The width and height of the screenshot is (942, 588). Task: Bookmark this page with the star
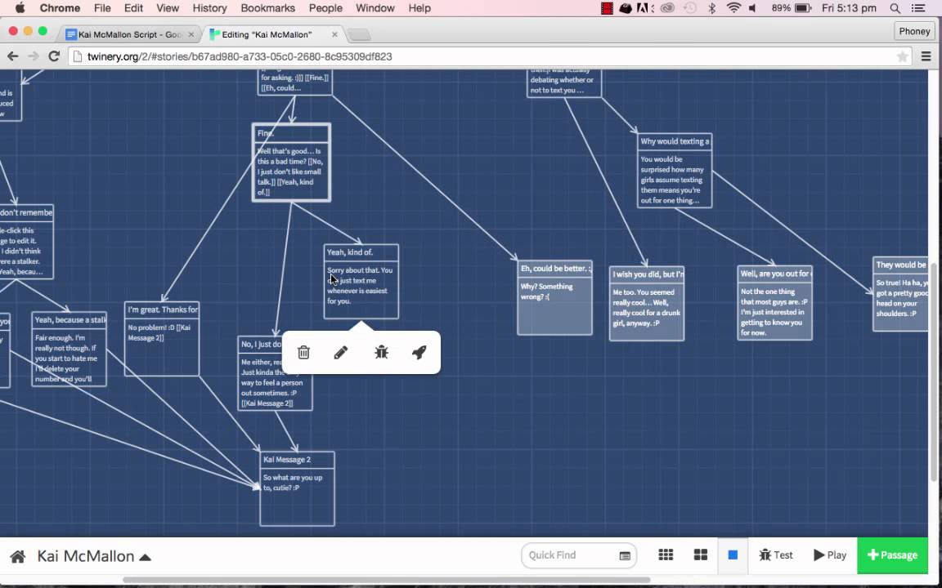click(902, 56)
